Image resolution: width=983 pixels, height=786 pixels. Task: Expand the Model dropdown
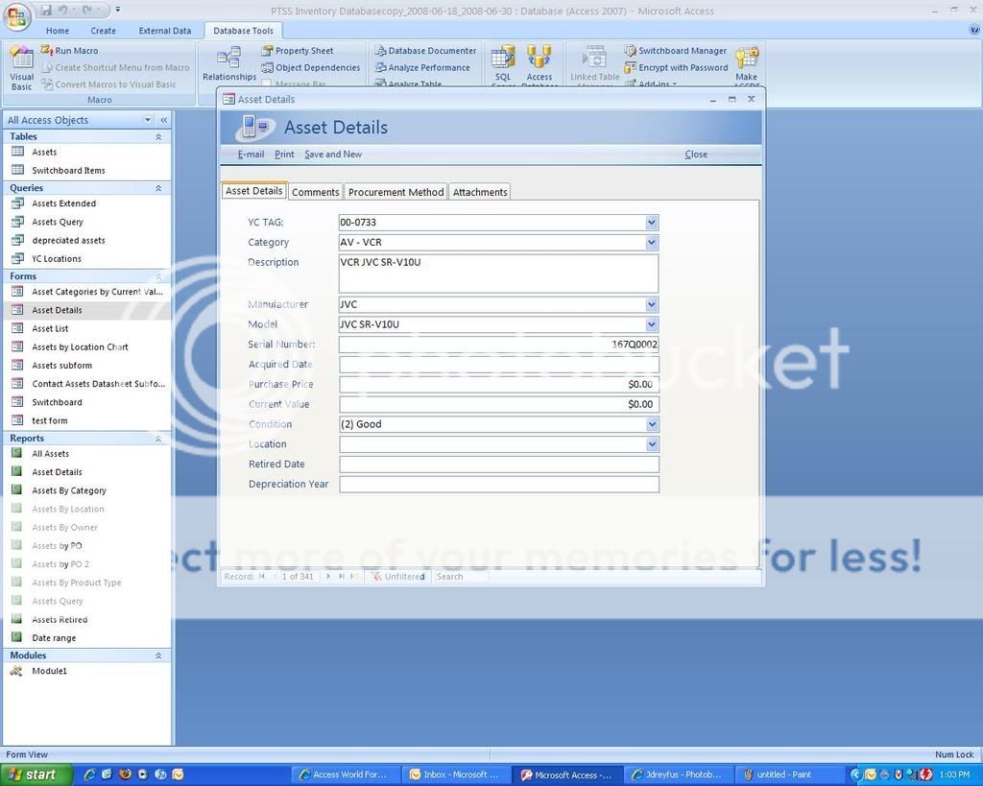652,324
